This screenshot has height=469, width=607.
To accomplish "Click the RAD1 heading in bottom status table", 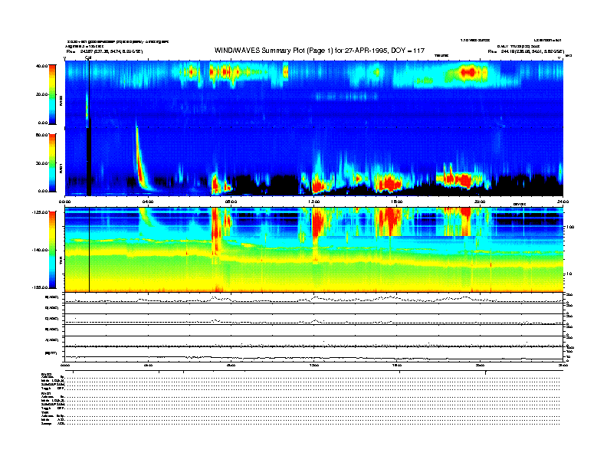I will coord(46,393).
